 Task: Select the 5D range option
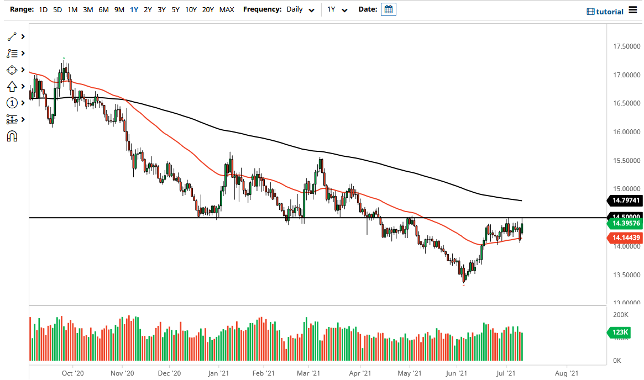point(57,9)
